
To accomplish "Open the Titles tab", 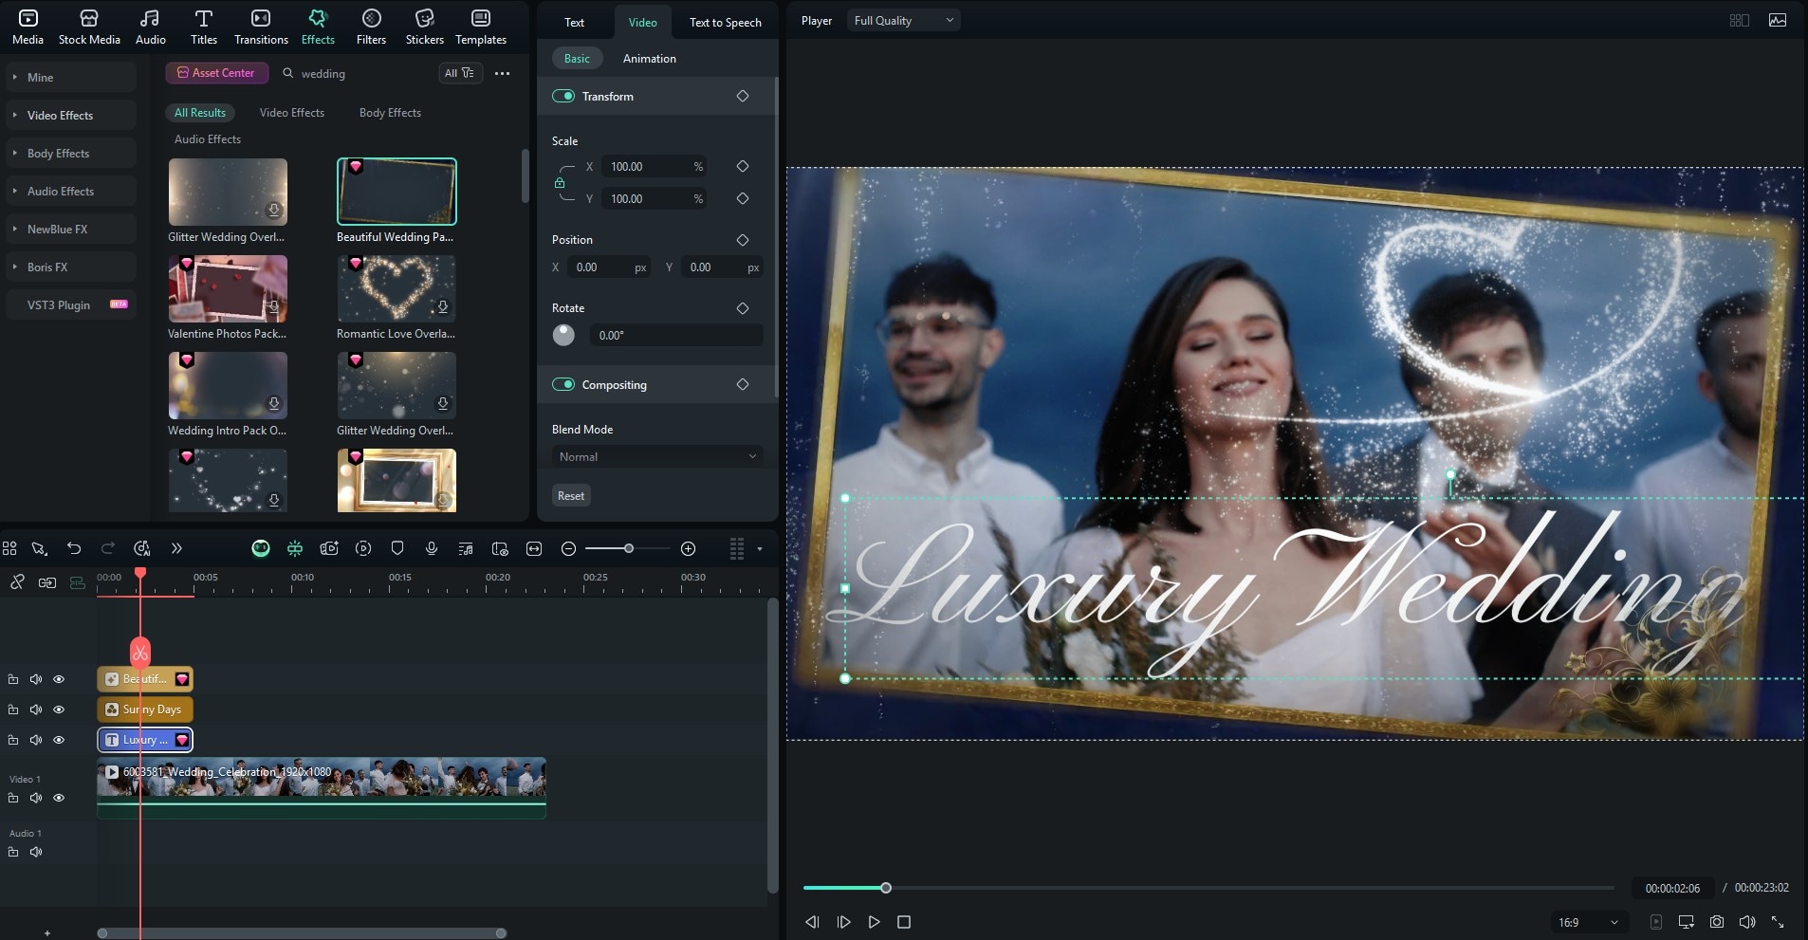I will [x=204, y=28].
